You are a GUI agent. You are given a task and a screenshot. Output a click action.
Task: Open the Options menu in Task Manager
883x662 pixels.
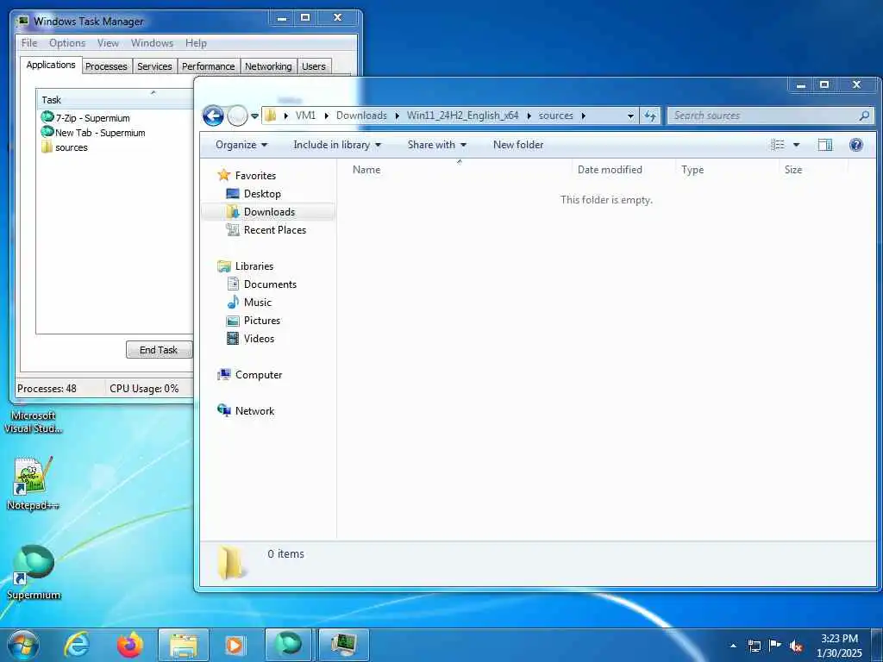click(67, 43)
